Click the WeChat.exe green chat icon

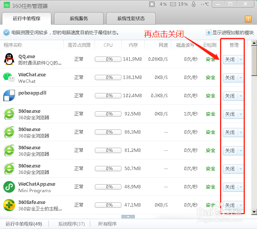pyautogui.click(x=9, y=77)
